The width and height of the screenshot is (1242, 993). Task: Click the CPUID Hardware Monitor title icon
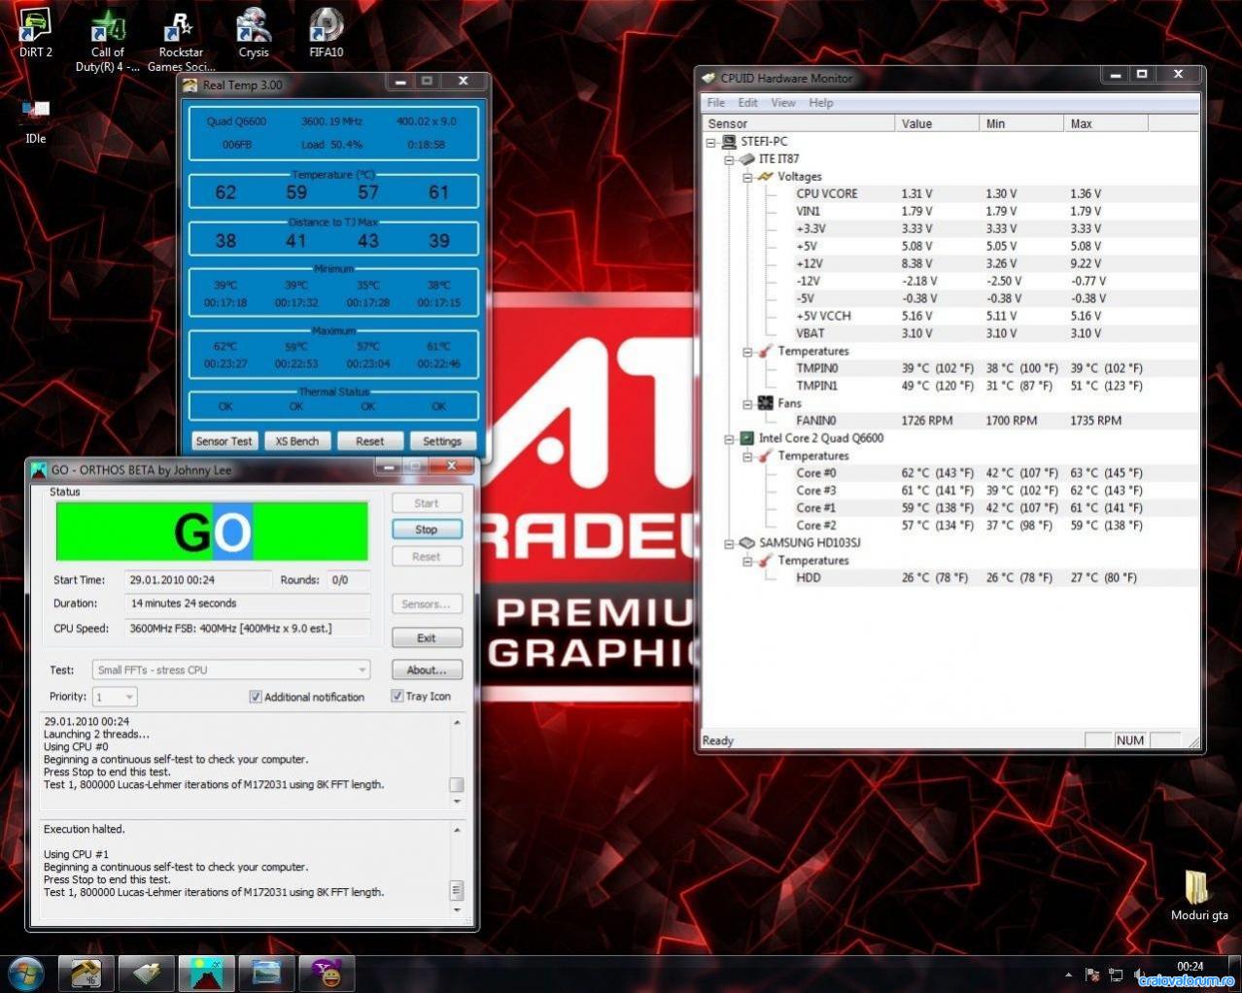pos(708,78)
